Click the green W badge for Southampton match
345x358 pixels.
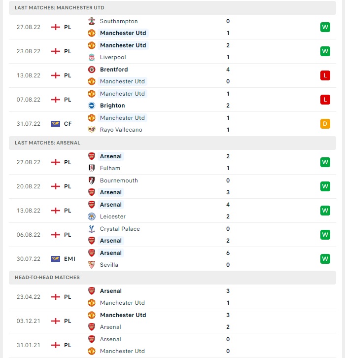click(x=325, y=27)
